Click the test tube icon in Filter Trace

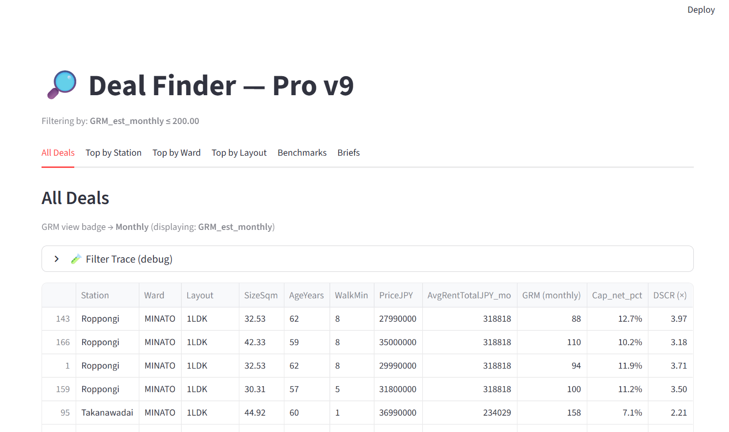click(76, 259)
